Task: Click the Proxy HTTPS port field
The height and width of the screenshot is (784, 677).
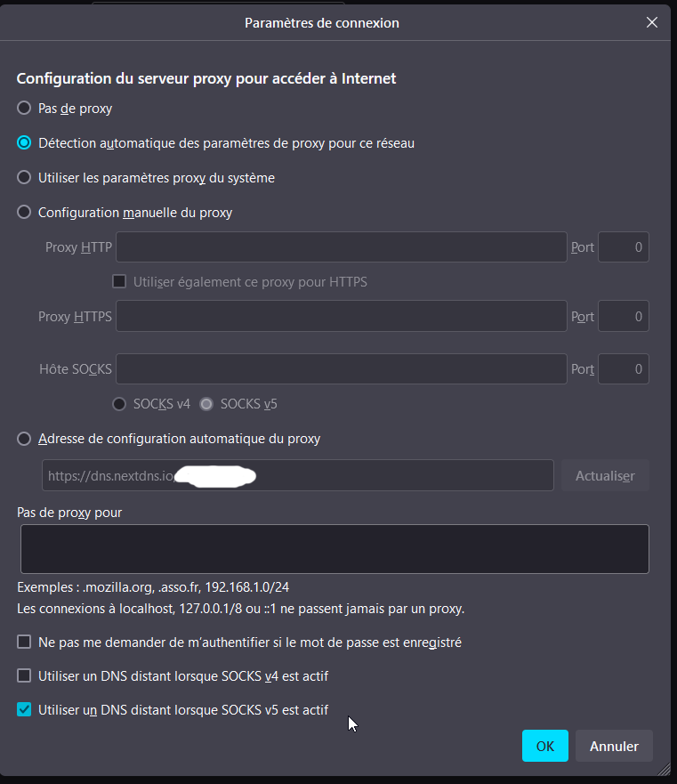Action: pyautogui.click(x=623, y=316)
